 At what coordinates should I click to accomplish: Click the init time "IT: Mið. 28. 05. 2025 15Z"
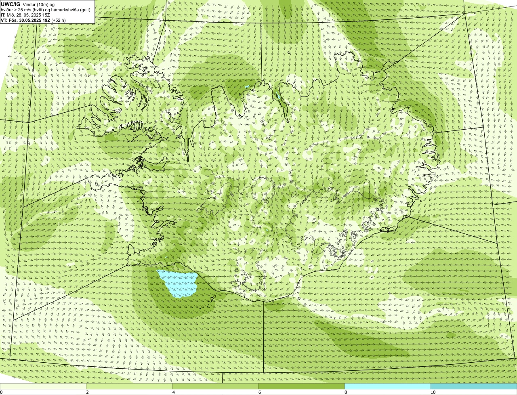point(25,15)
